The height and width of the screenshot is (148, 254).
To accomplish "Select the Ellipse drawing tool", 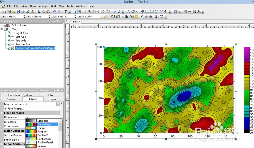I will (x=156, y=11).
